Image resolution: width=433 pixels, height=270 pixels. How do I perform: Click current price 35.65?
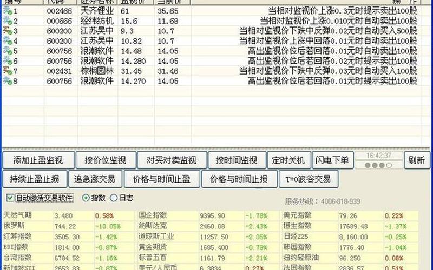168,11
